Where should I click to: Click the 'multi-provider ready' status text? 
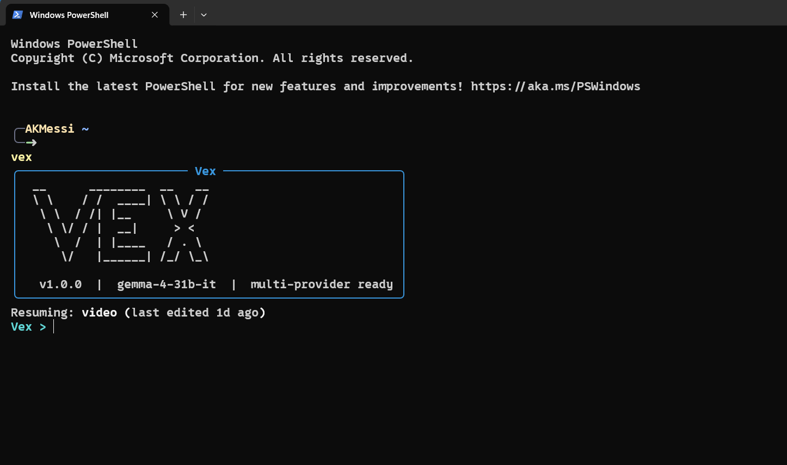(x=322, y=284)
